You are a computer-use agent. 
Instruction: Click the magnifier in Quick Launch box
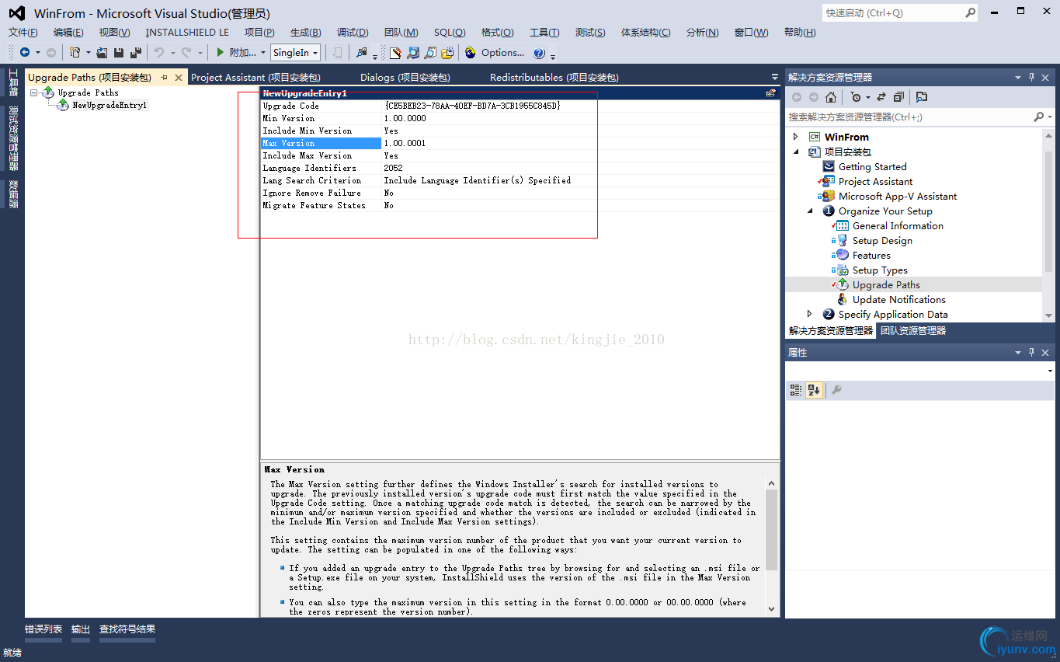pos(971,12)
